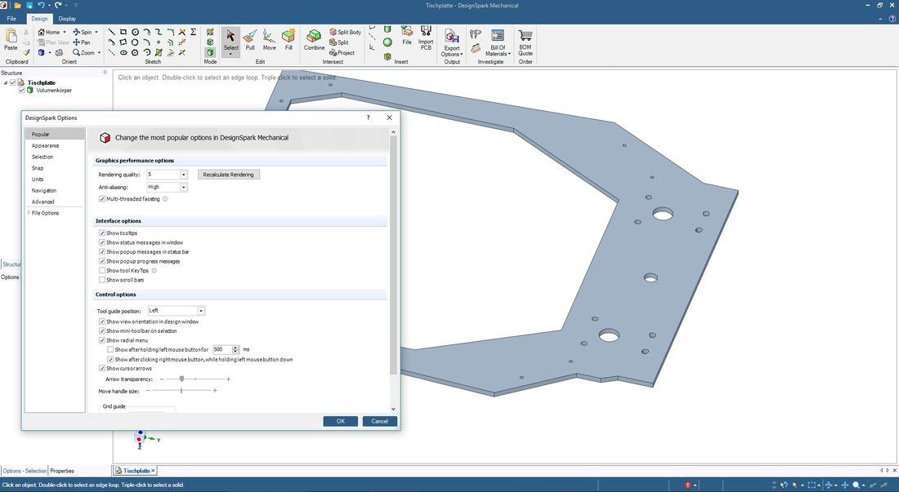The image size is (899, 492).
Task: Click Cancel in DesignSpark Options
Action: tap(379, 421)
